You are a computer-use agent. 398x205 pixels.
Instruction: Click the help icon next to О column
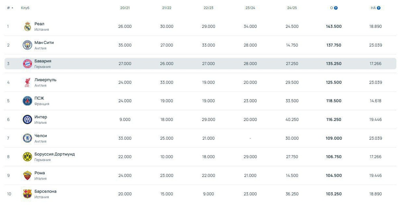click(336, 8)
